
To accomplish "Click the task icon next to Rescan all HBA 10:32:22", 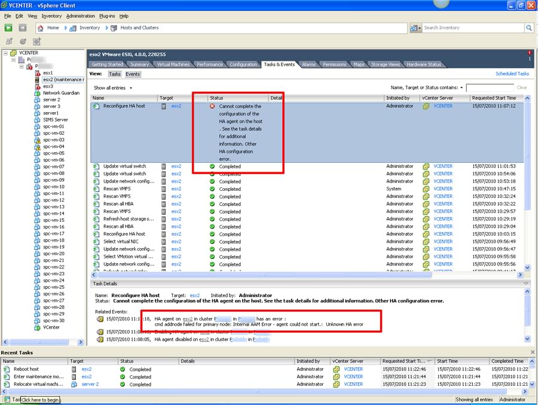I will tap(96, 204).
